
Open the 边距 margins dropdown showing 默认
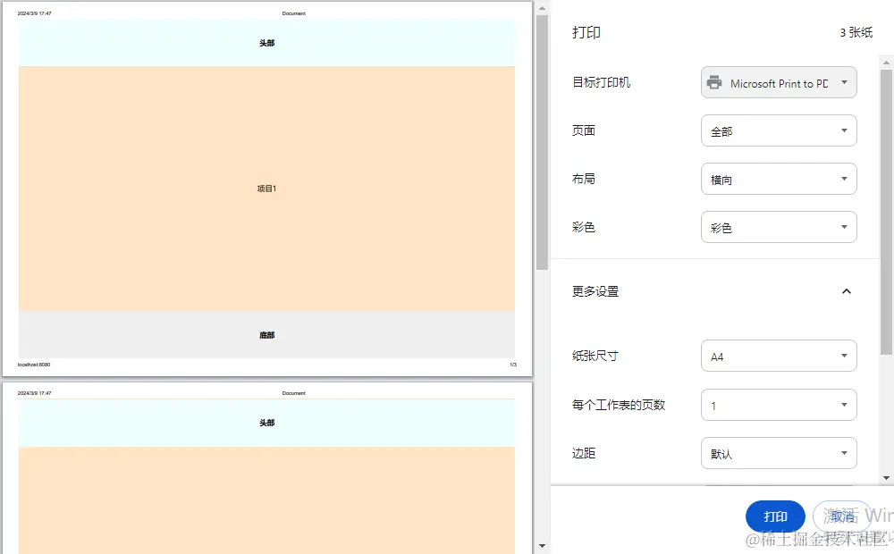coord(779,453)
